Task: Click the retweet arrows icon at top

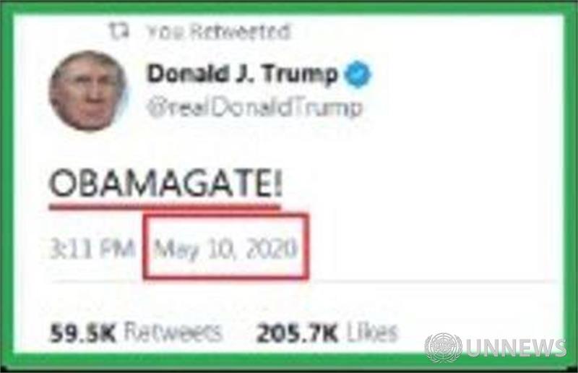Action: pyautogui.click(x=119, y=31)
